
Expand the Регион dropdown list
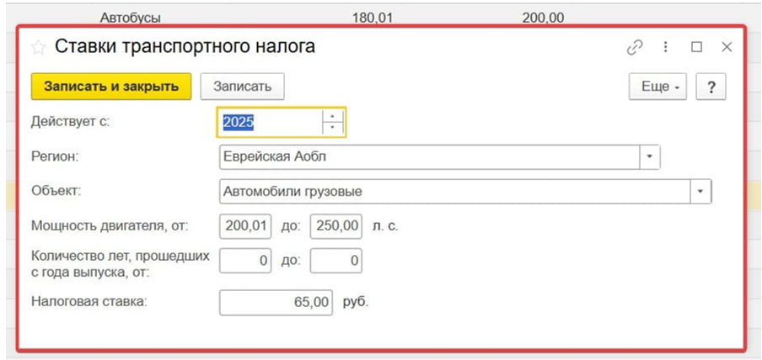pos(649,156)
